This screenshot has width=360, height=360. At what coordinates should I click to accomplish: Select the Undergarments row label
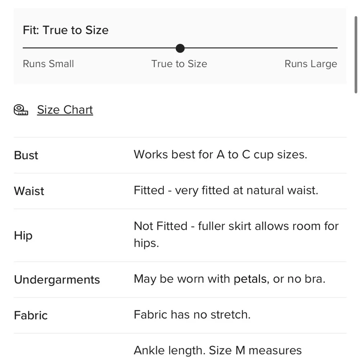pos(57,280)
